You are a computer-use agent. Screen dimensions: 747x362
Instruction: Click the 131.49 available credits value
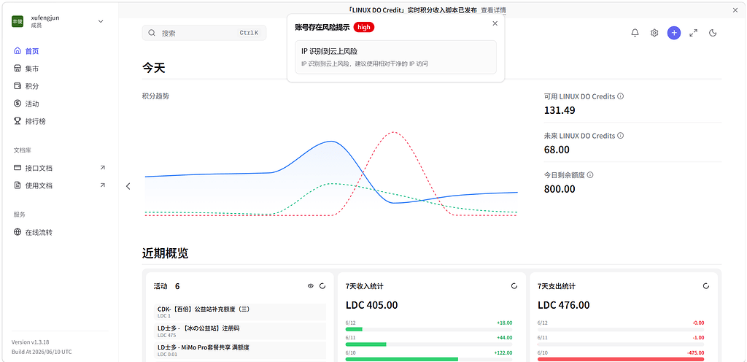[x=560, y=110]
